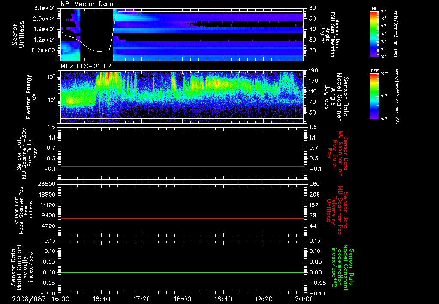Click the red line in the Scanner Pos panel
The height and width of the screenshot is (304, 439).
(x=182, y=218)
